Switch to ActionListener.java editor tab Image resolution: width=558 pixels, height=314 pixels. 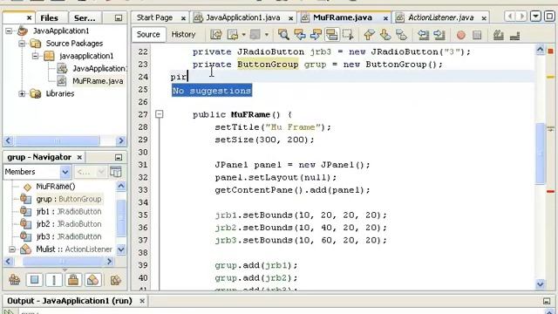pos(440,17)
